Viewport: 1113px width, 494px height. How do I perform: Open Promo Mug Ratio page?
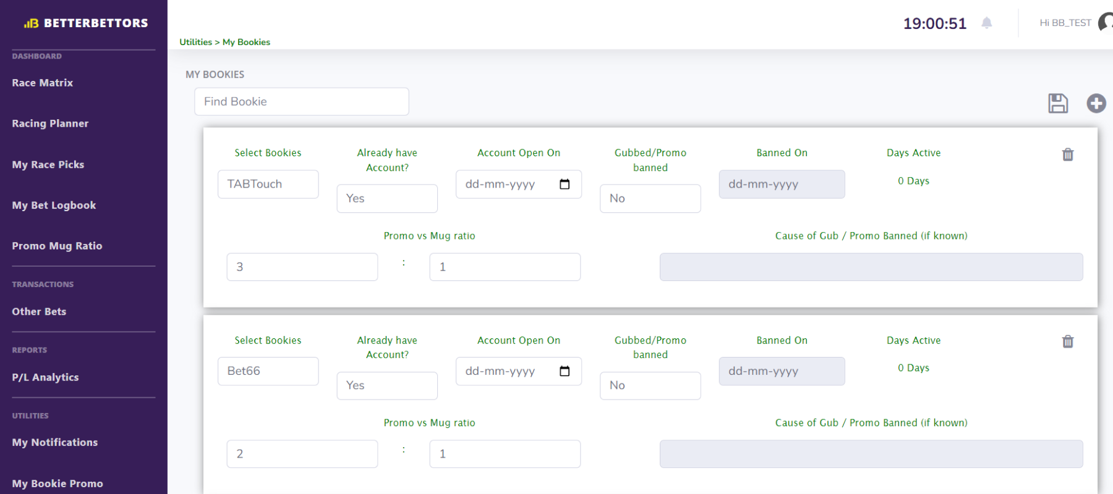[57, 246]
